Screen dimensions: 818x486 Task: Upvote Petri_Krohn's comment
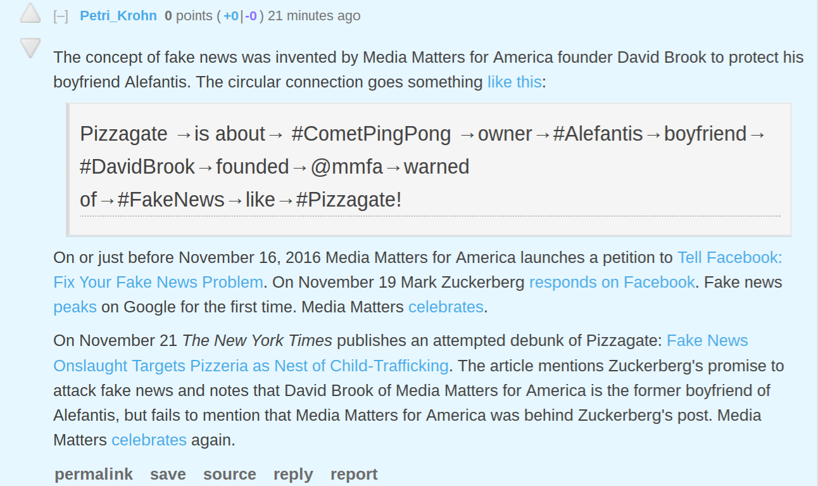pyautogui.click(x=30, y=14)
